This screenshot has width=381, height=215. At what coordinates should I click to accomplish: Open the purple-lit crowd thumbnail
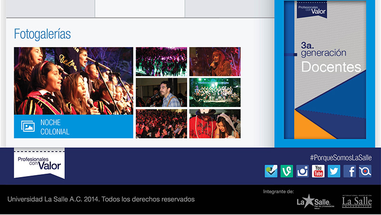[x=161, y=61]
